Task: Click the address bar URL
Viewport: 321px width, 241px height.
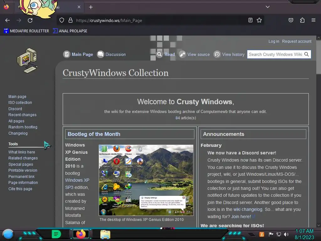Action: [109, 20]
